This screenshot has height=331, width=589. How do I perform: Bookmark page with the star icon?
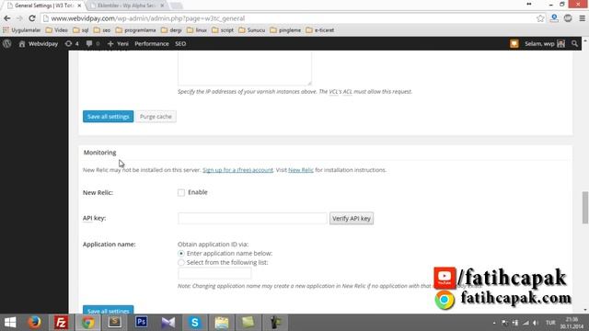tap(540, 18)
